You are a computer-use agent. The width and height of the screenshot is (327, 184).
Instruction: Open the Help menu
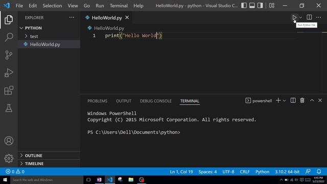(138, 6)
